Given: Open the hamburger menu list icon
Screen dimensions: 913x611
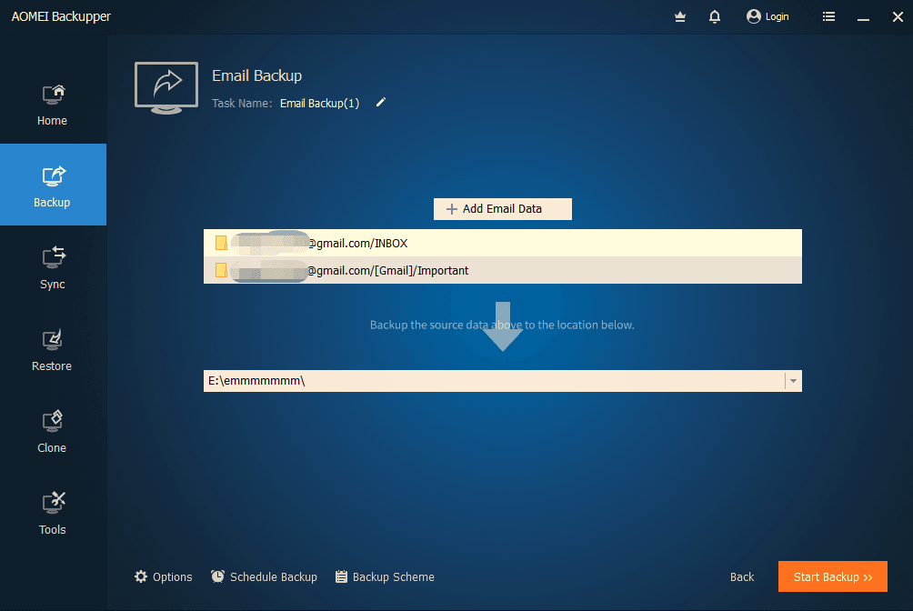Looking at the screenshot, I should [828, 17].
